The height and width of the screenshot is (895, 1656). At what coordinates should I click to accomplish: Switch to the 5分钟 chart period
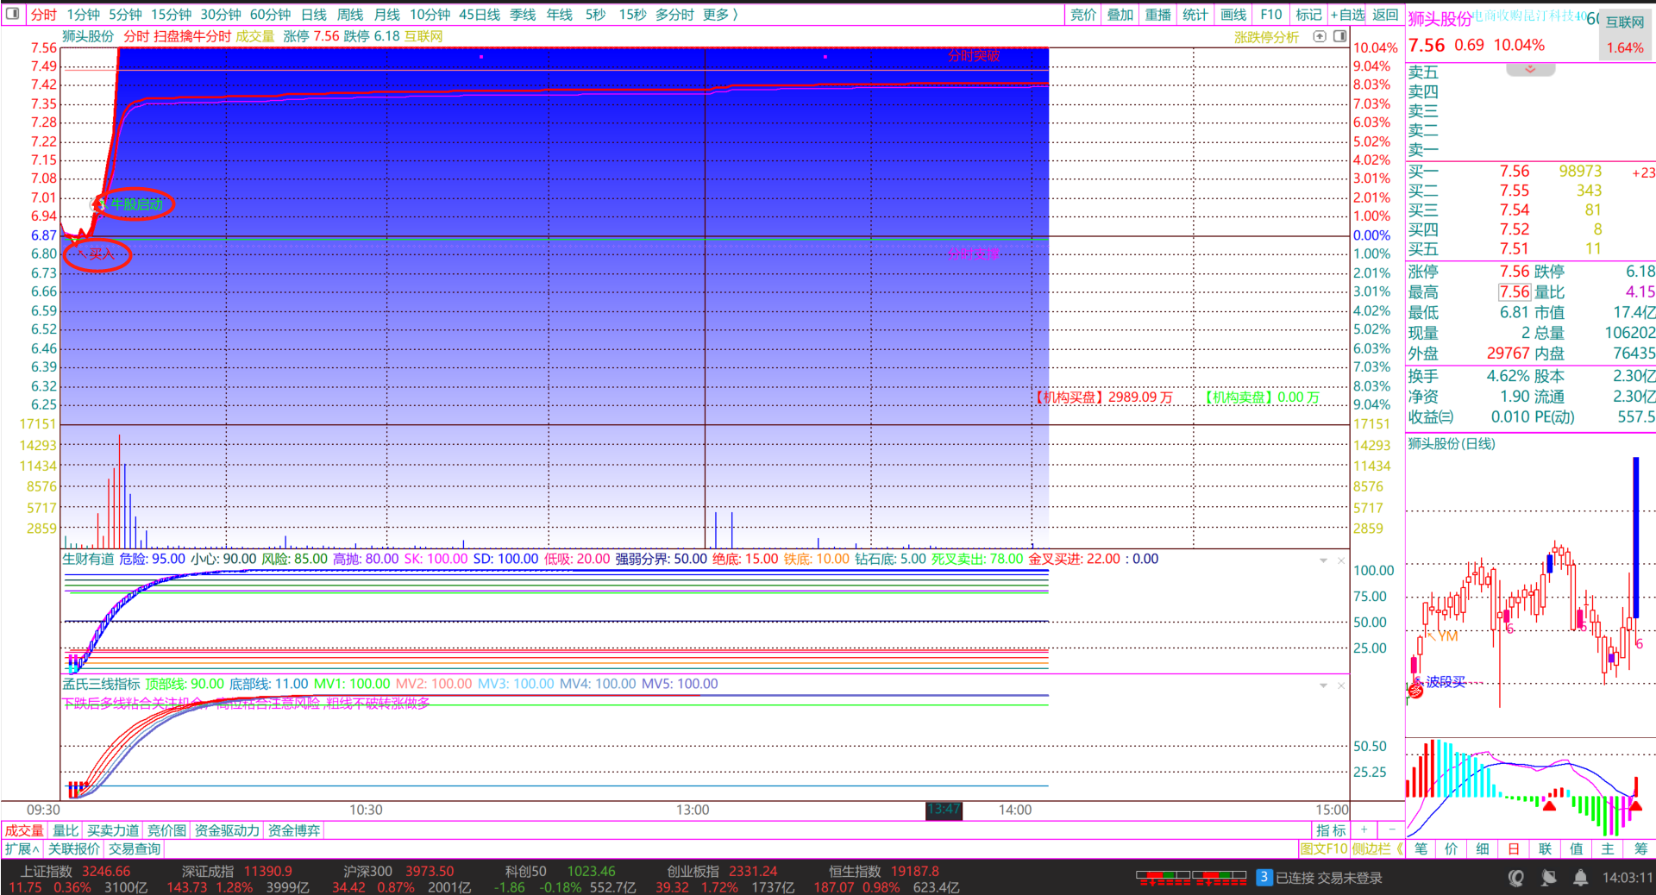(x=125, y=15)
